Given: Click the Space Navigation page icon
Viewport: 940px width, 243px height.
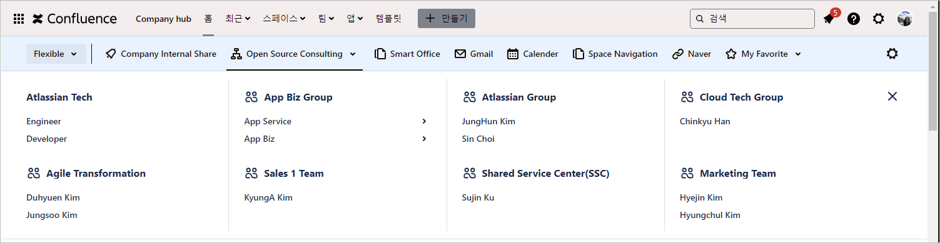Looking at the screenshot, I should coord(579,54).
